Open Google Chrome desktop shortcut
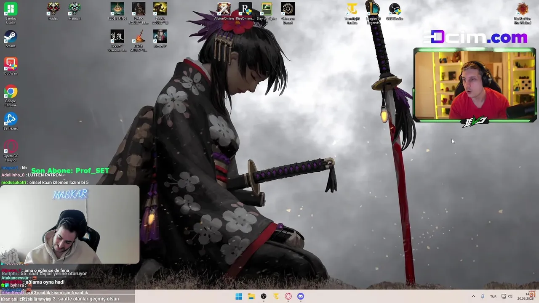Screen dimensions: 539x303 point(11,96)
